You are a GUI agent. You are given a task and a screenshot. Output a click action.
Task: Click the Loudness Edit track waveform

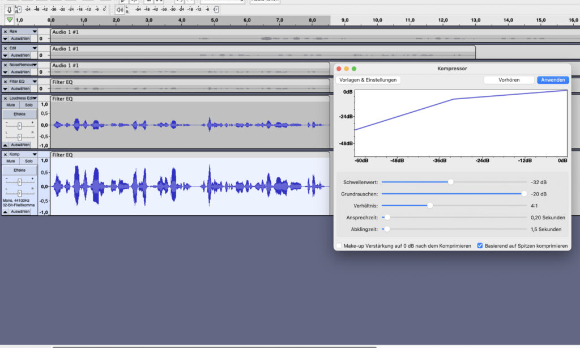pyautogui.click(x=190, y=125)
